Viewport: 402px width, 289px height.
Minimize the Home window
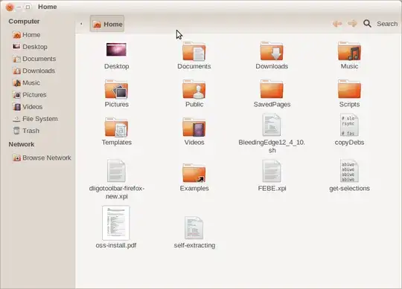pyautogui.click(x=19, y=7)
